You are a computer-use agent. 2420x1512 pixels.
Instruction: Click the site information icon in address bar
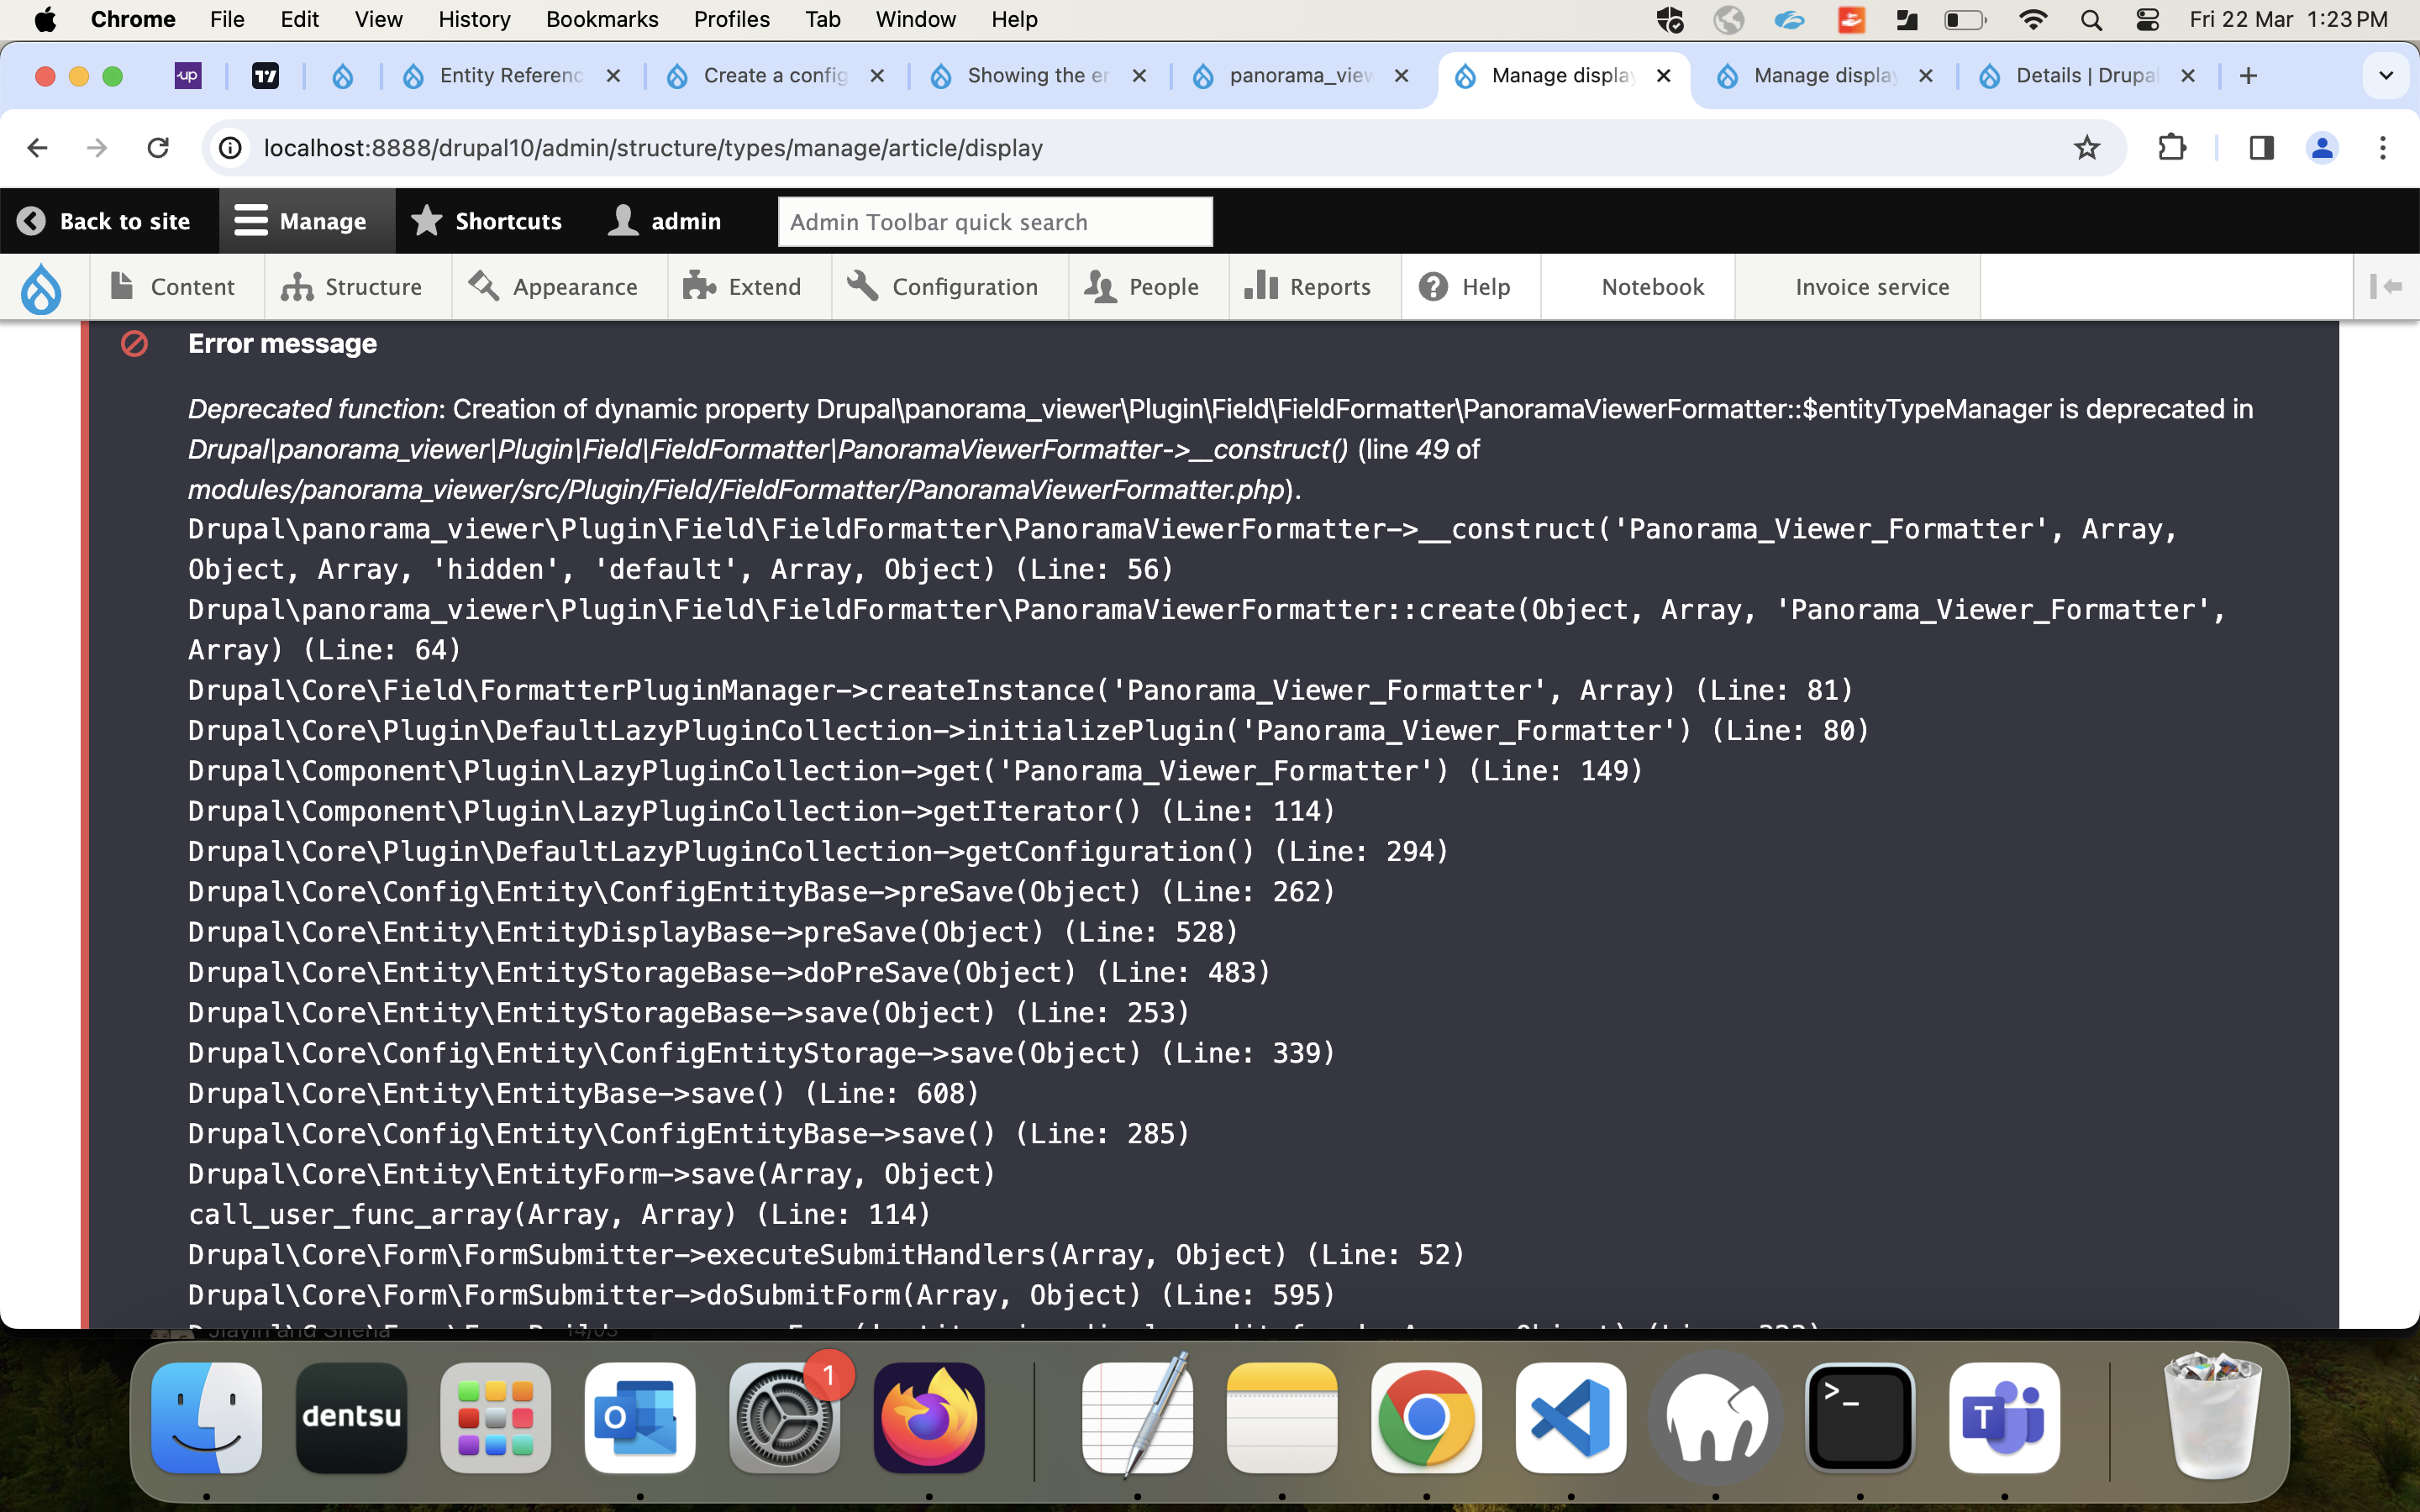[x=231, y=148]
